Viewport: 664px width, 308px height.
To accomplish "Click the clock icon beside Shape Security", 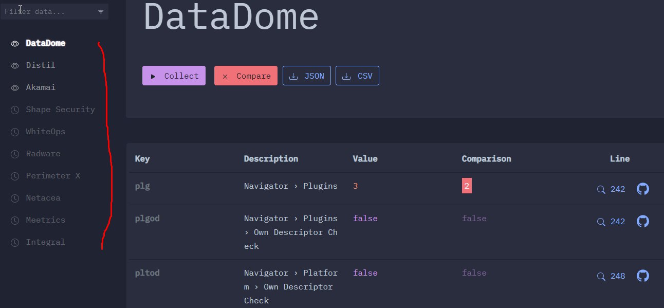I will (x=15, y=110).
